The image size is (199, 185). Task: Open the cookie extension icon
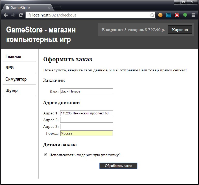coord(160,15)
